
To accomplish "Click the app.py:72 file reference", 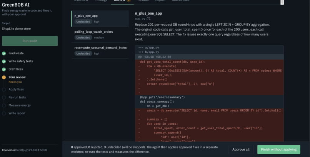I will [x=143, y=18].
